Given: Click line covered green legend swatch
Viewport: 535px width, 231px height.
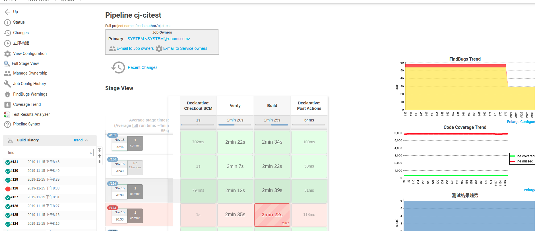Looking at the screenshot, I should point(513,156).
